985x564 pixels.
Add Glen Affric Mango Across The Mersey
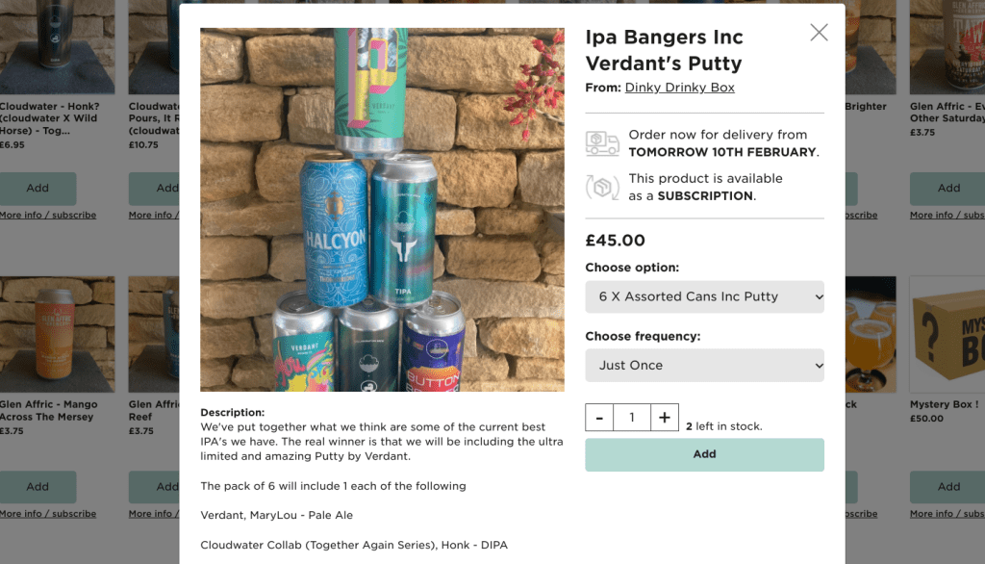coord(38,487)
